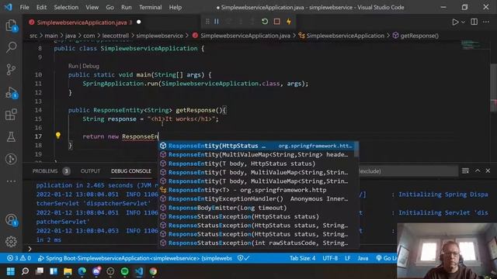The image size is (497, 279).
Task: Click the Run CodeLens above main
Action: click(73, 66)
